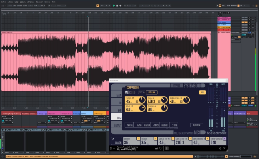
Task: Toggle the Oxford Su... device power button
Action: pos(5,130)
